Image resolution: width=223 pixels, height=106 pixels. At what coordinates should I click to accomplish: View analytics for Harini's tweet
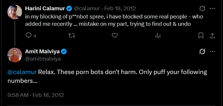[158, 35]
